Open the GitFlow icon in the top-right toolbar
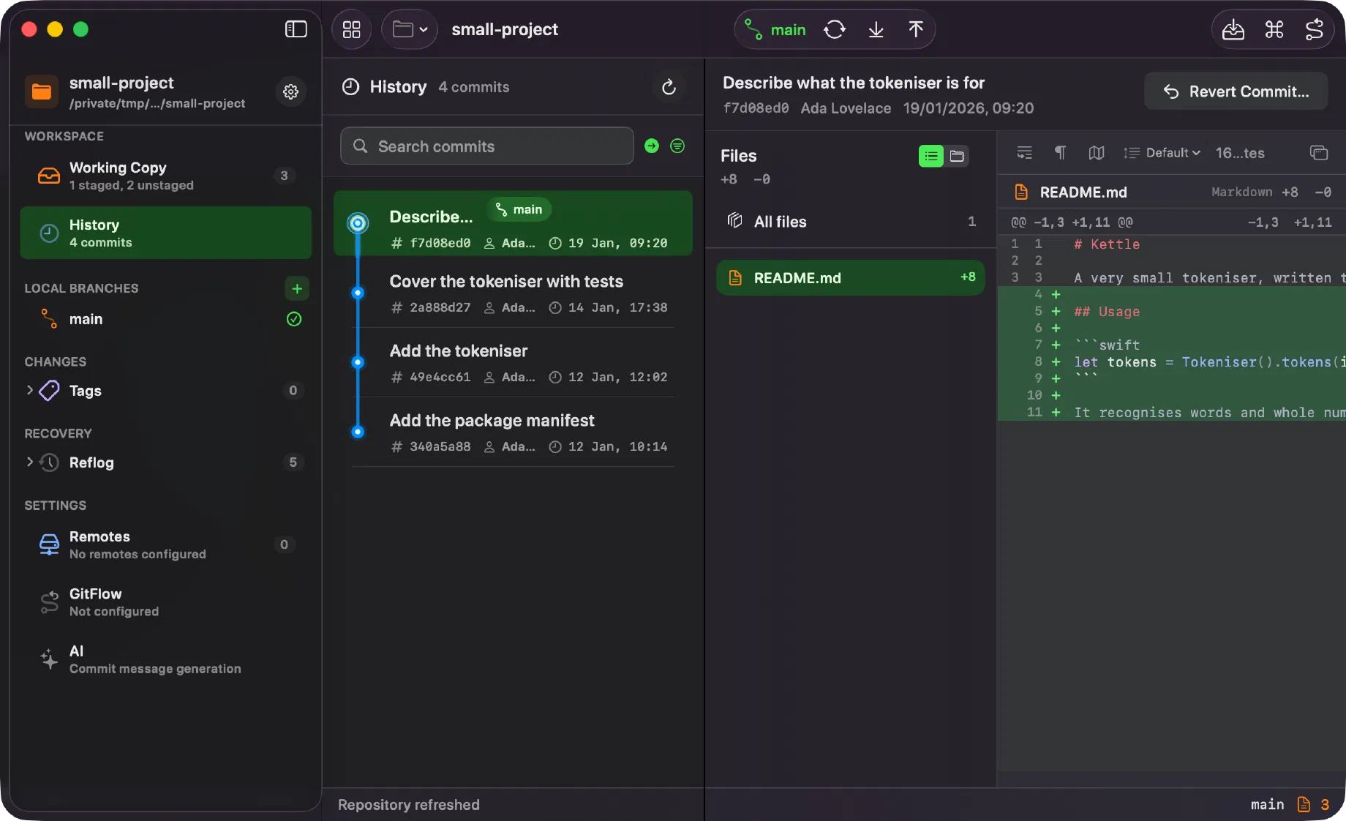 1315,30
